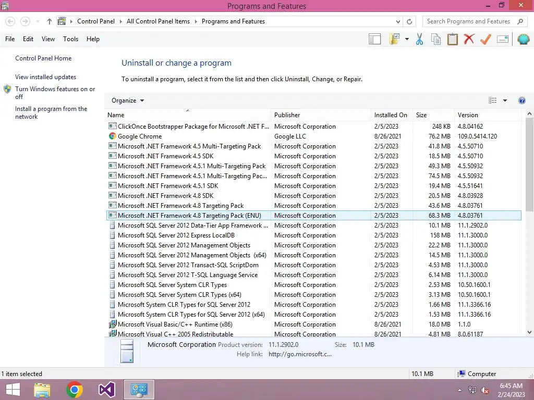This screenshot has height=400, width=534.
Task: Go to Control Panel Home
Action: [x=43, y=58]
